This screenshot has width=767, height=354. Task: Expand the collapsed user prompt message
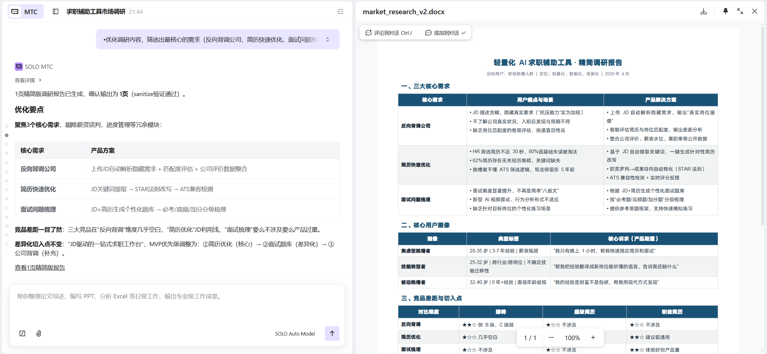tap(327, 40)
